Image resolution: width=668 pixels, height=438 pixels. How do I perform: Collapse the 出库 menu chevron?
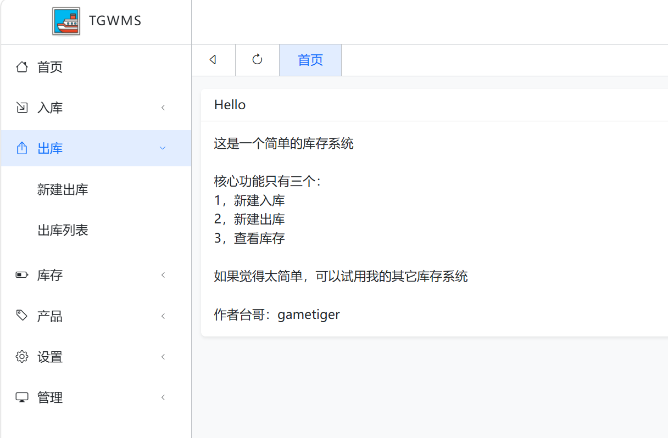click(x=163, y=148)
